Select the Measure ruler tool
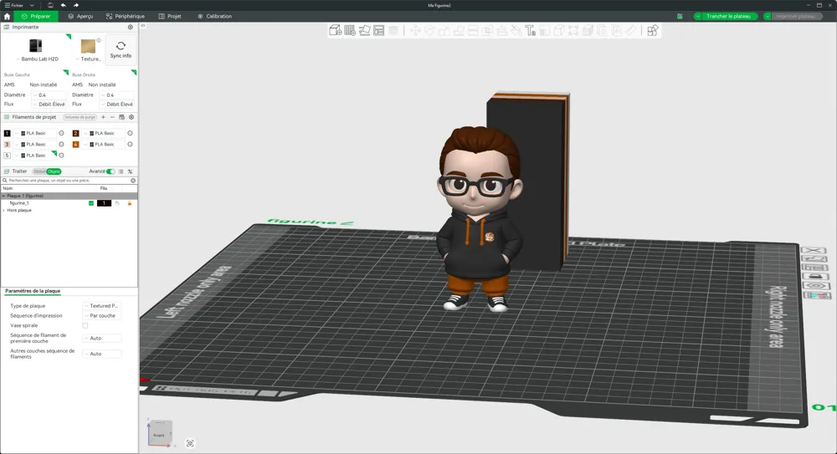 point(631,30)
